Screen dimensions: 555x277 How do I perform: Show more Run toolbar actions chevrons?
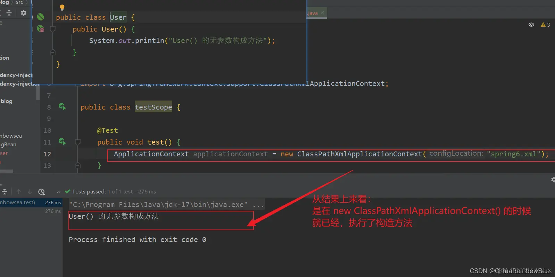click(x=59, y=192)
